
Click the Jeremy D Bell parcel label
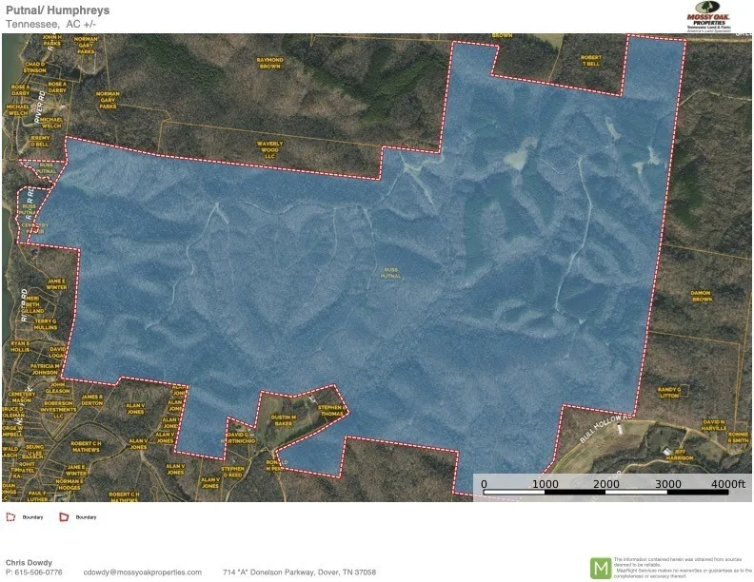(40, 141)
